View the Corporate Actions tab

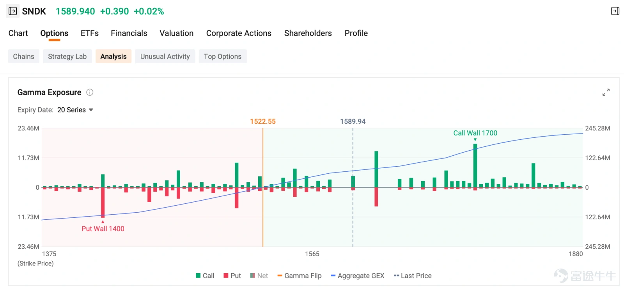click(x=239, y=33)
